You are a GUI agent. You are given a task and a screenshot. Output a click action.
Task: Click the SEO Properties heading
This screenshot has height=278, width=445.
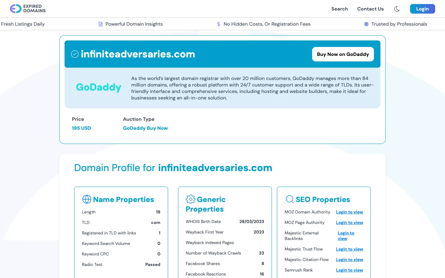pos(323,200)
